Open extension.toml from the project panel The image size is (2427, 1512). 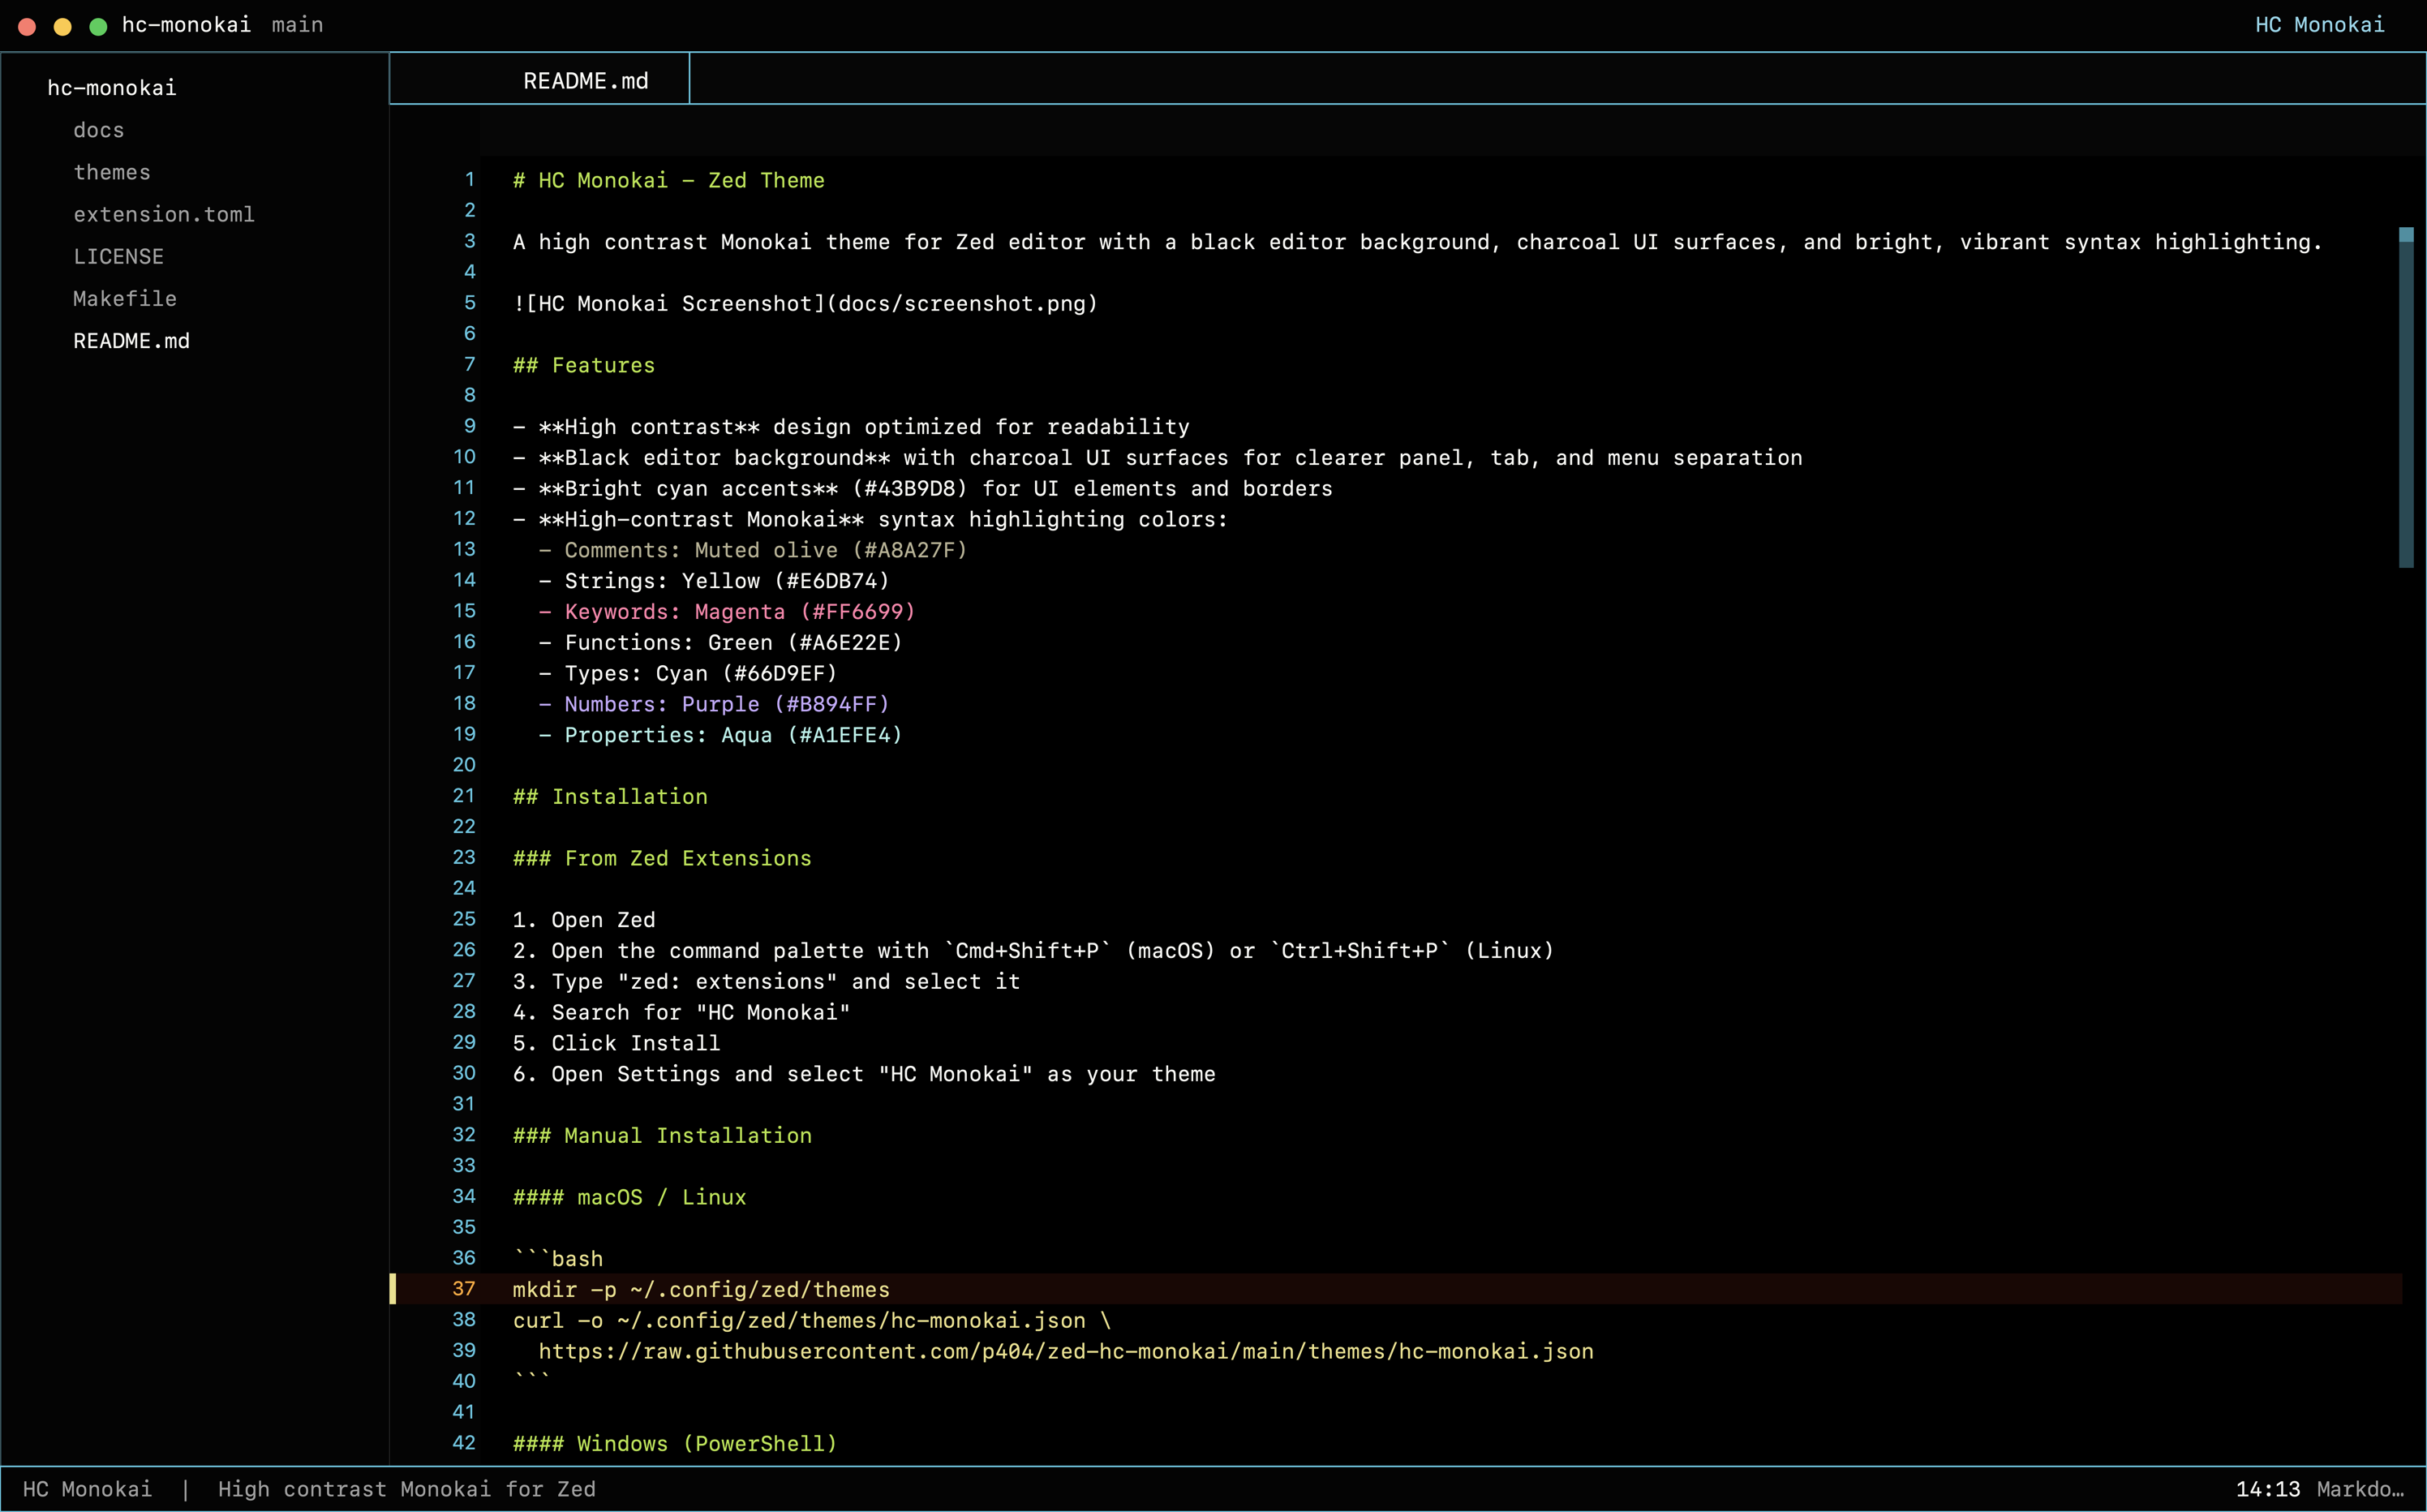click(164, 214)
